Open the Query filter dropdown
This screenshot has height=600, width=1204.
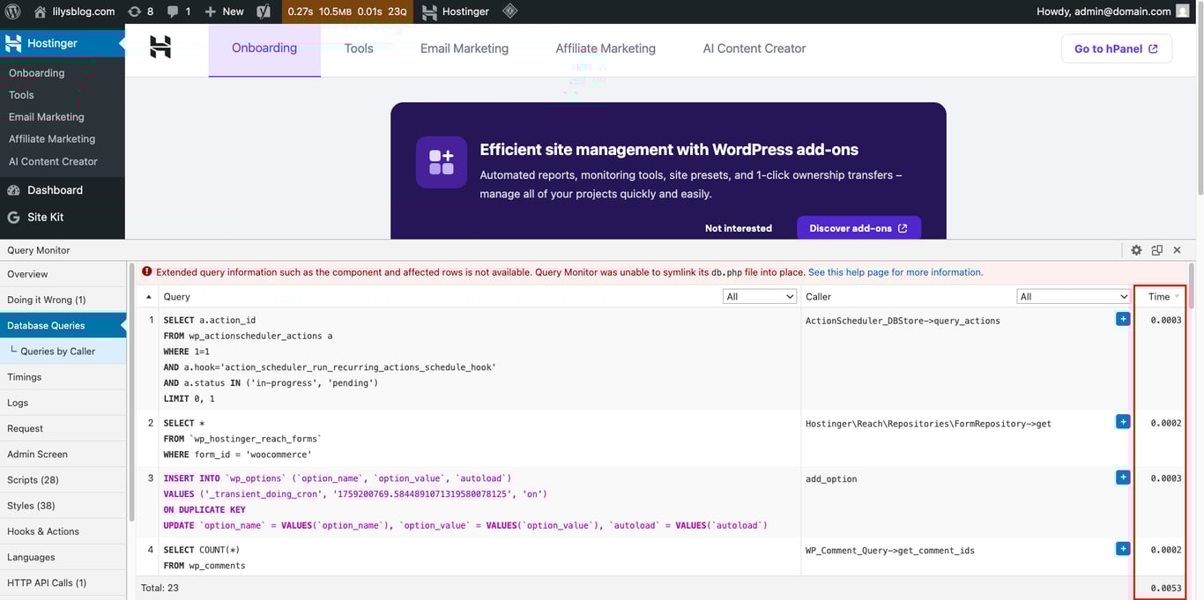[x=759, y=296]
